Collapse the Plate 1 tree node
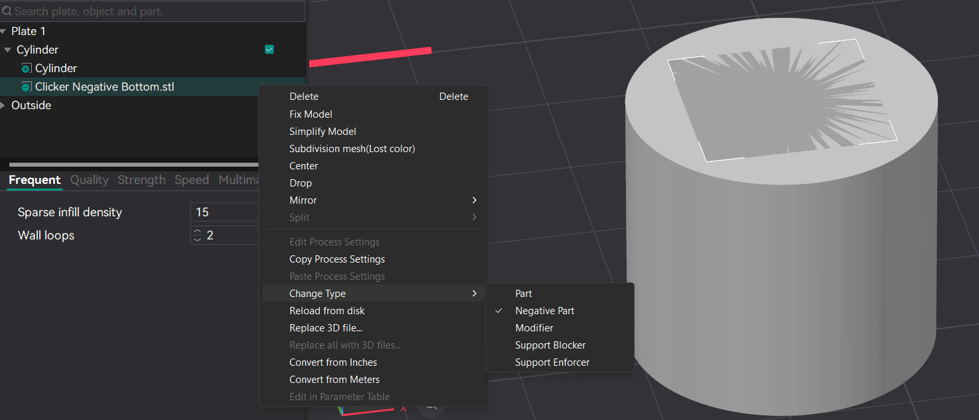This screenshot has height=420, width=979. [x=3, y=31]
